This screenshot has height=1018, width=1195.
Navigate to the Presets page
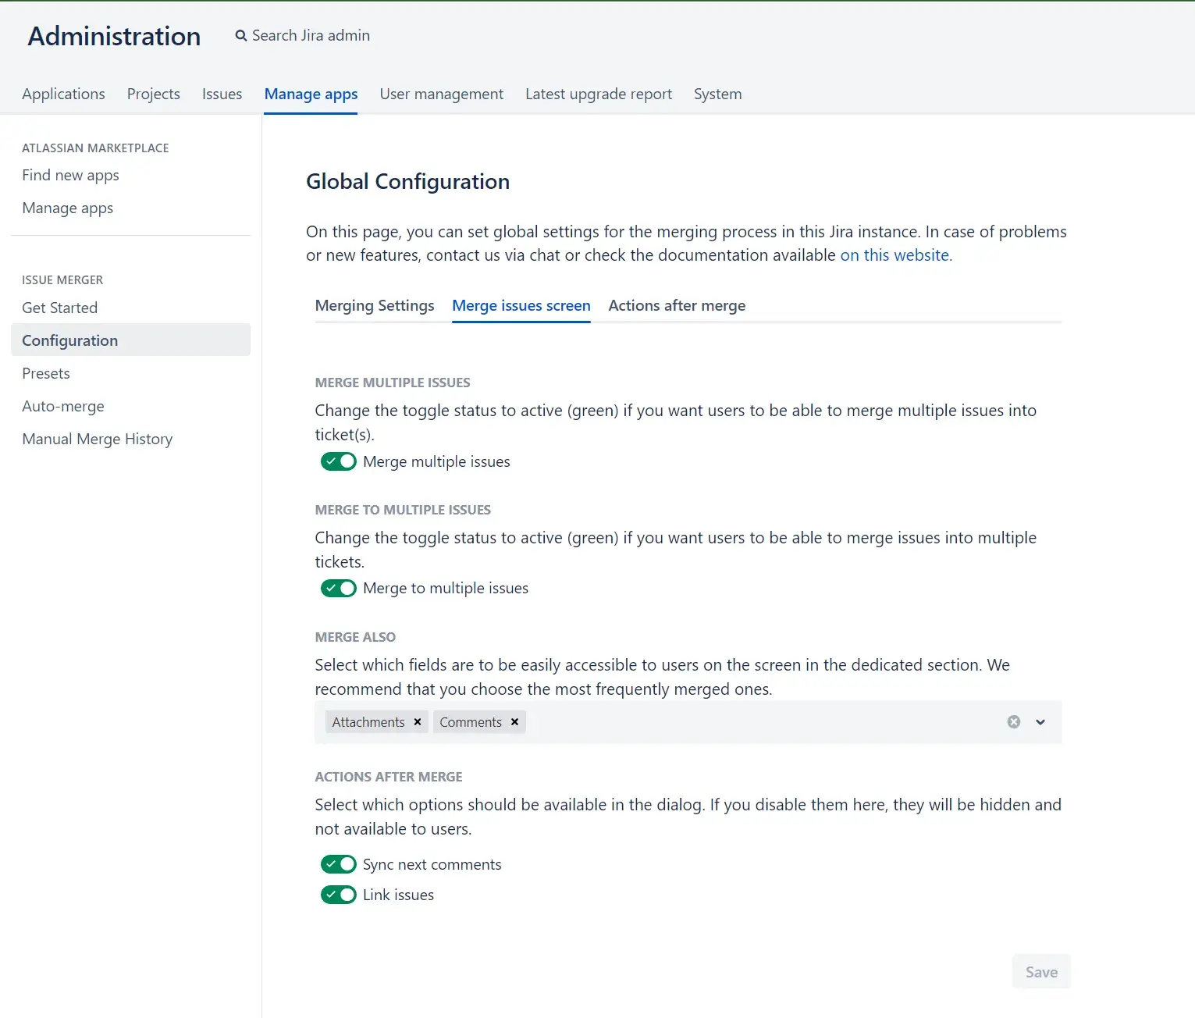pos(45,373)
